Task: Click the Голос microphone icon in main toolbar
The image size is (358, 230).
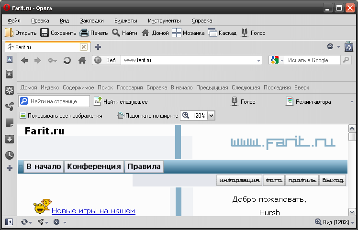Action: 245,33
